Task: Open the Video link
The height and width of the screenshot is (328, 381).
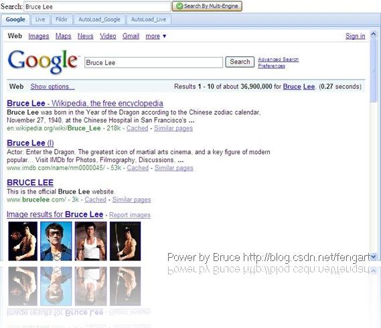Action: (108, 36)
